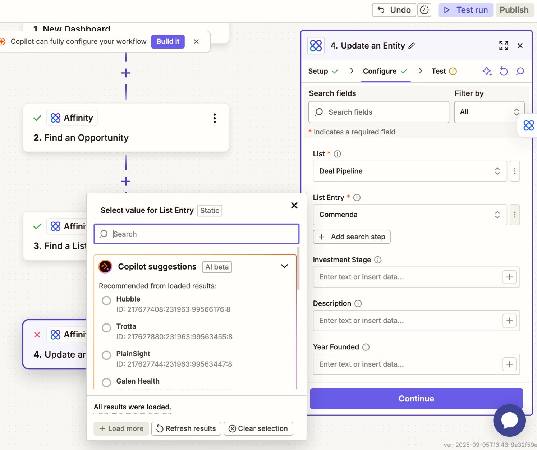Viewport: 537px width, 450px height.
Task: Select the Find an Opportunity step card
Action: 126,127
